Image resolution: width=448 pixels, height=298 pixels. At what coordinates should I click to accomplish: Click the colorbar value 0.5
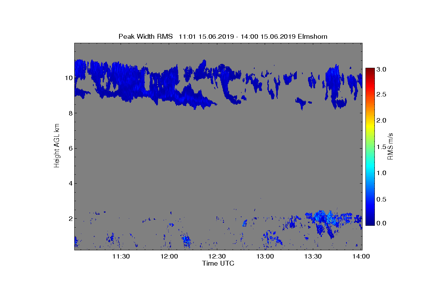(x=382, y=199)
